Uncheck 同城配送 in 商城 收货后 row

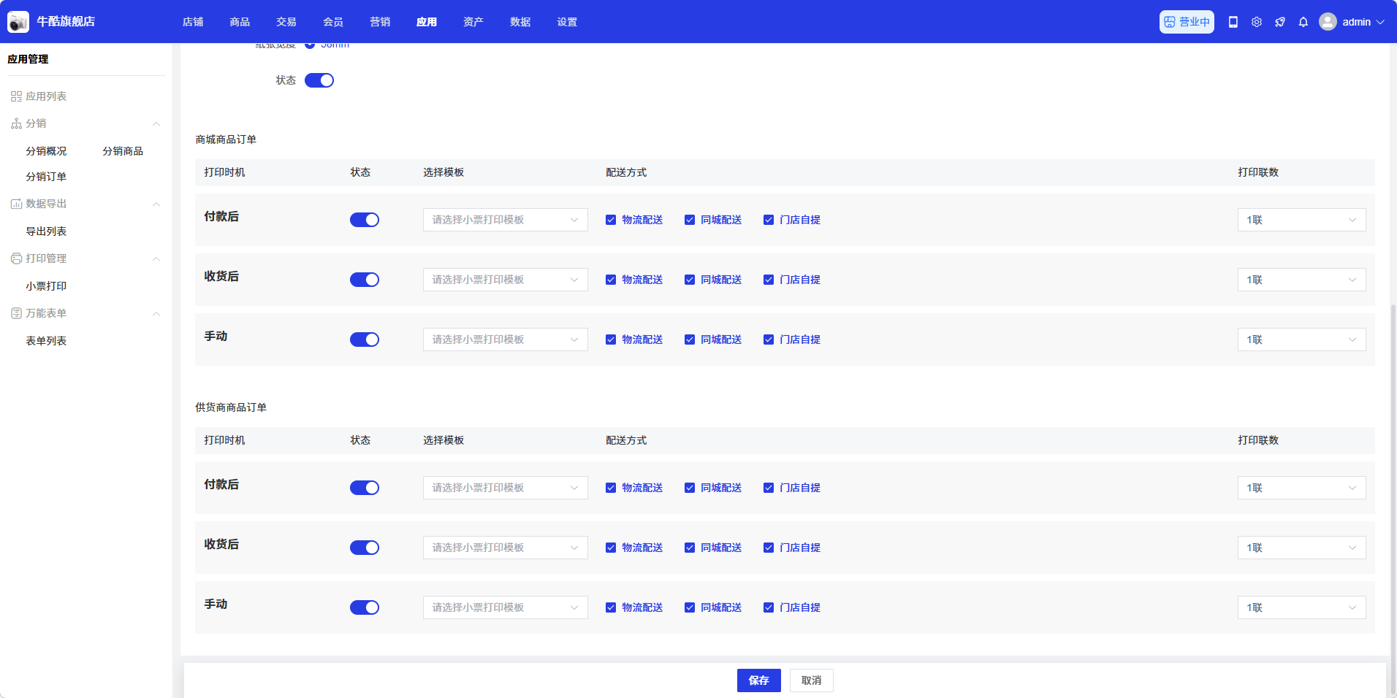coord(690,280)
